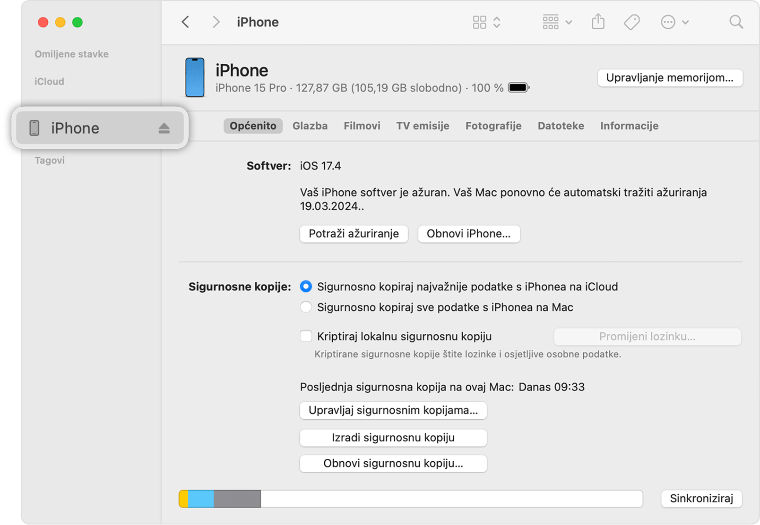Go back with the left arrow
The height and width of the screenshot is (525, 760).
[186, 22]
